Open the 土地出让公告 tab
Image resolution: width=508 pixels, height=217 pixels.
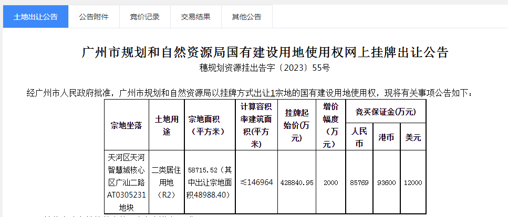pyautogui.click(x=36, y=17)
